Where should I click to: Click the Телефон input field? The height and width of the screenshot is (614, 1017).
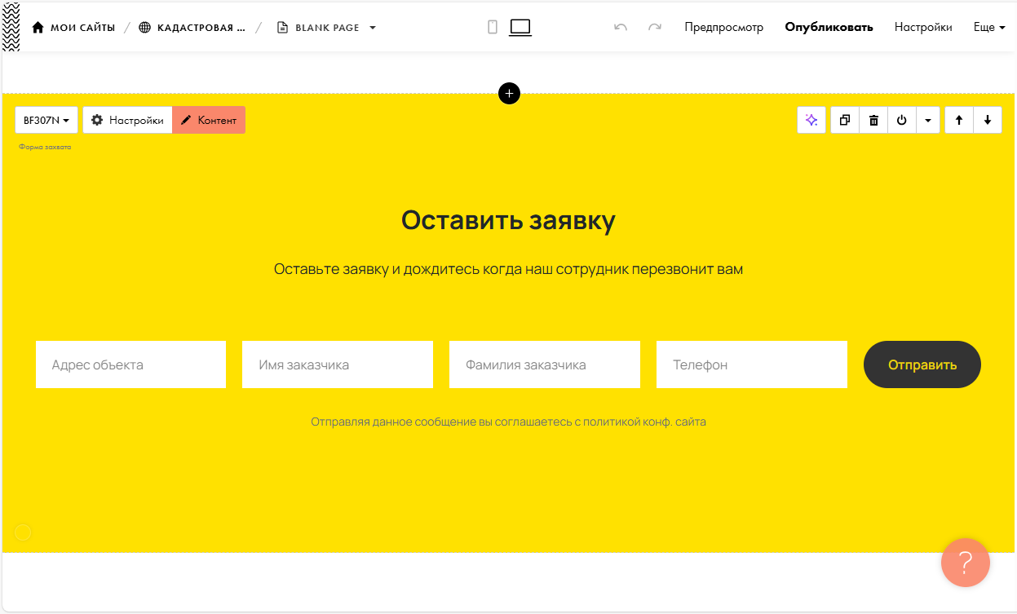[x=751, y=364]
